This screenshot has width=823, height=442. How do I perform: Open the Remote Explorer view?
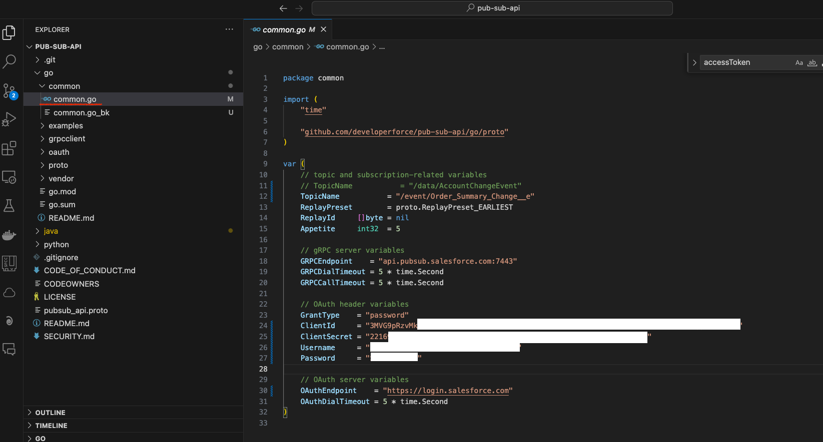coord(10,177)
